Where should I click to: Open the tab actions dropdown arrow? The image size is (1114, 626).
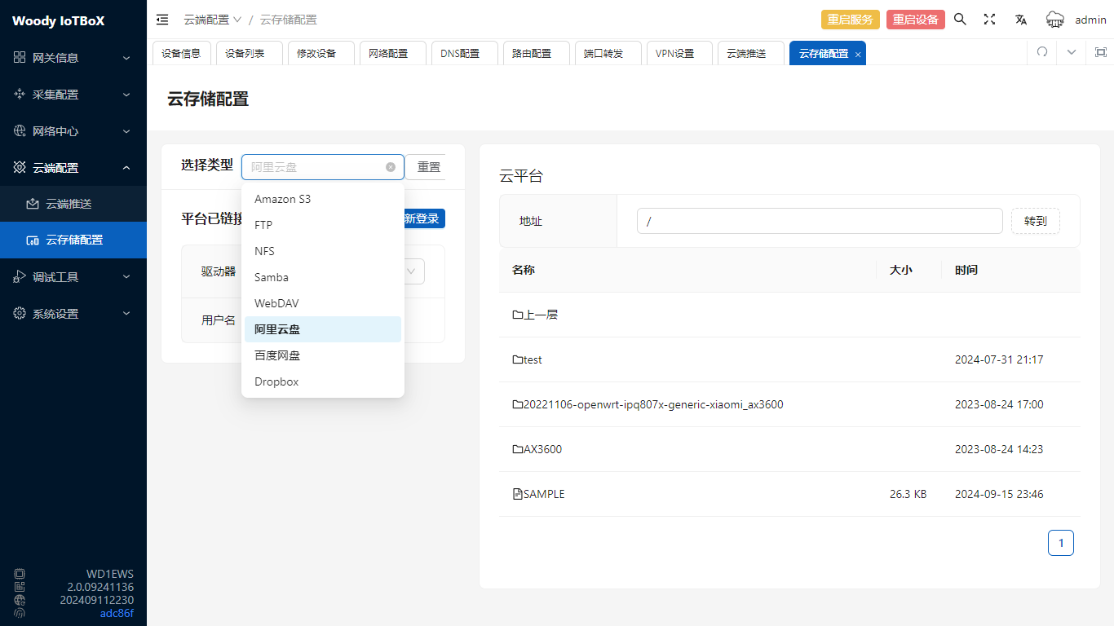click(1072, 52)
